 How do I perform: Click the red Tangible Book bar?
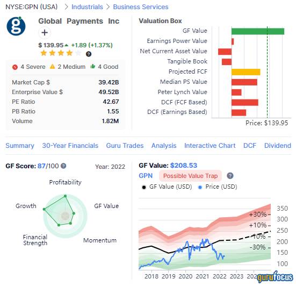(x=227, y=62)
